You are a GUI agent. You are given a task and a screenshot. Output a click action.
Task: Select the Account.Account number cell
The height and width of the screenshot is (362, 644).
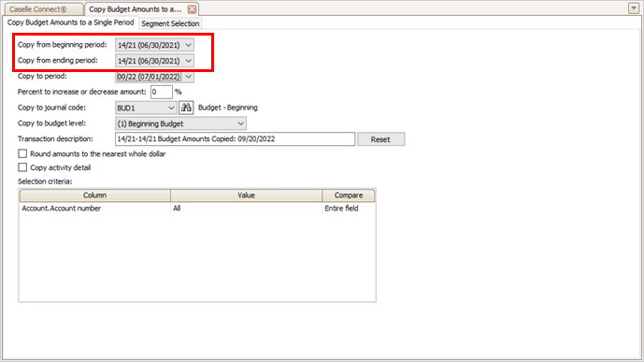95,209
